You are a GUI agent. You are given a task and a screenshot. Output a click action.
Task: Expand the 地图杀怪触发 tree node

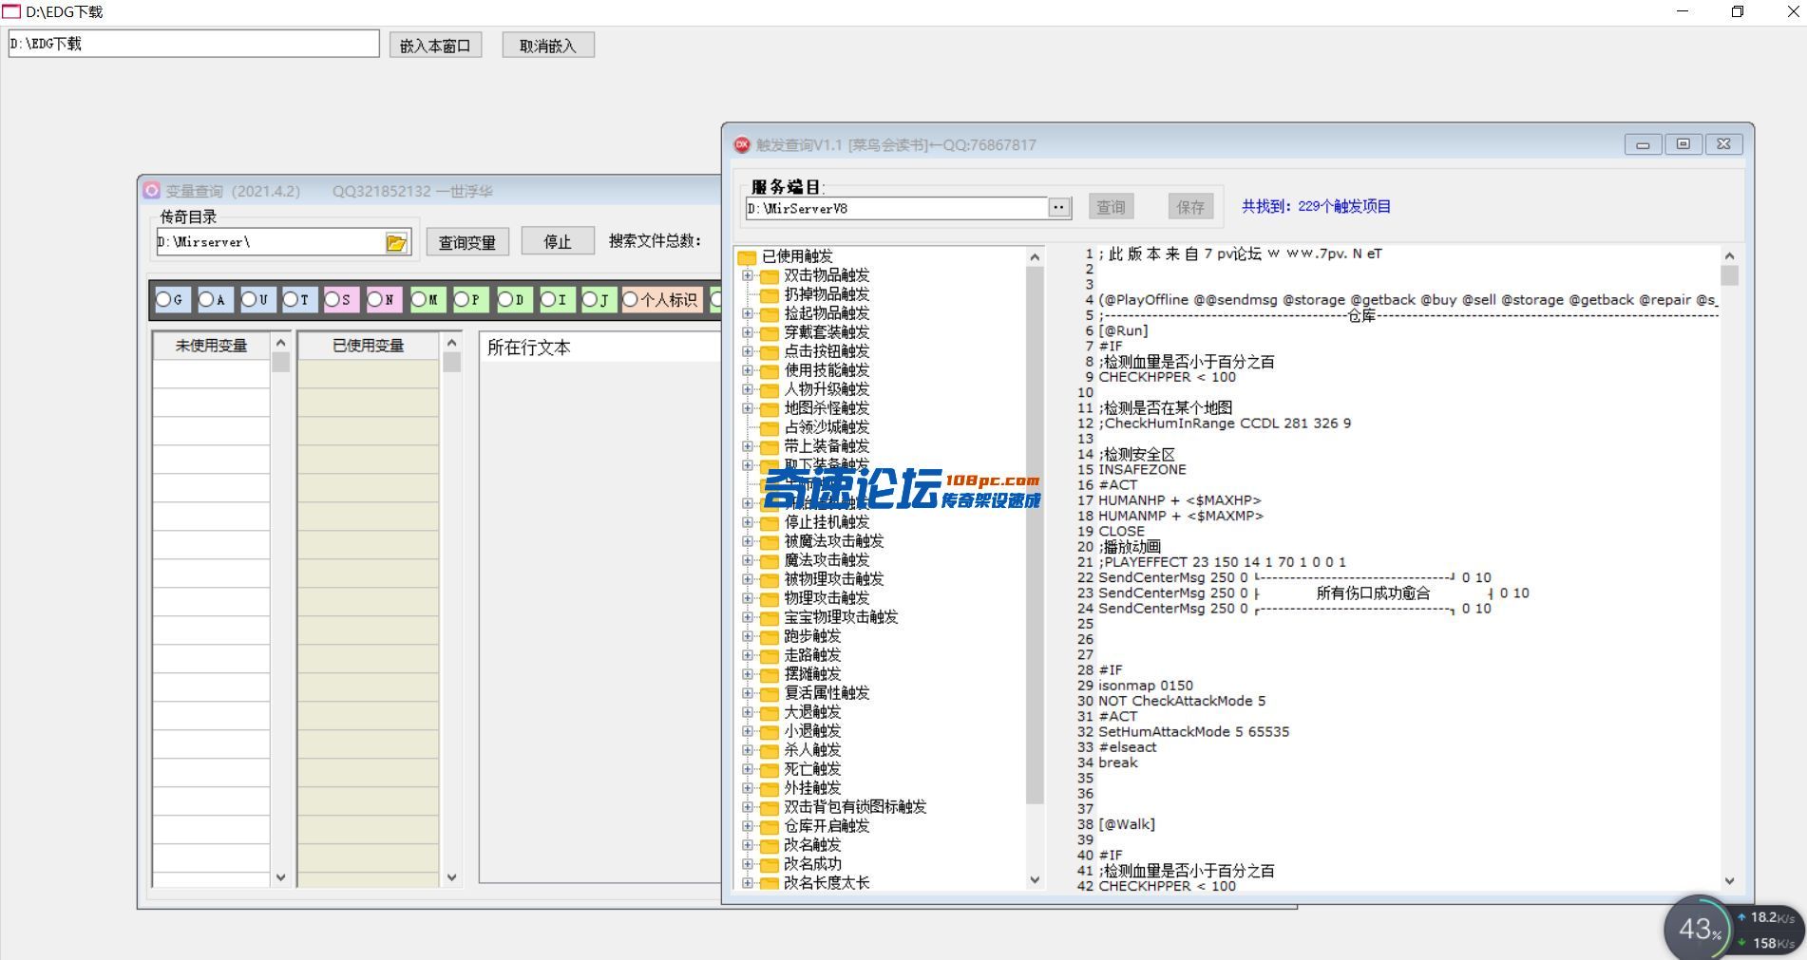click(x=748, y=408)
